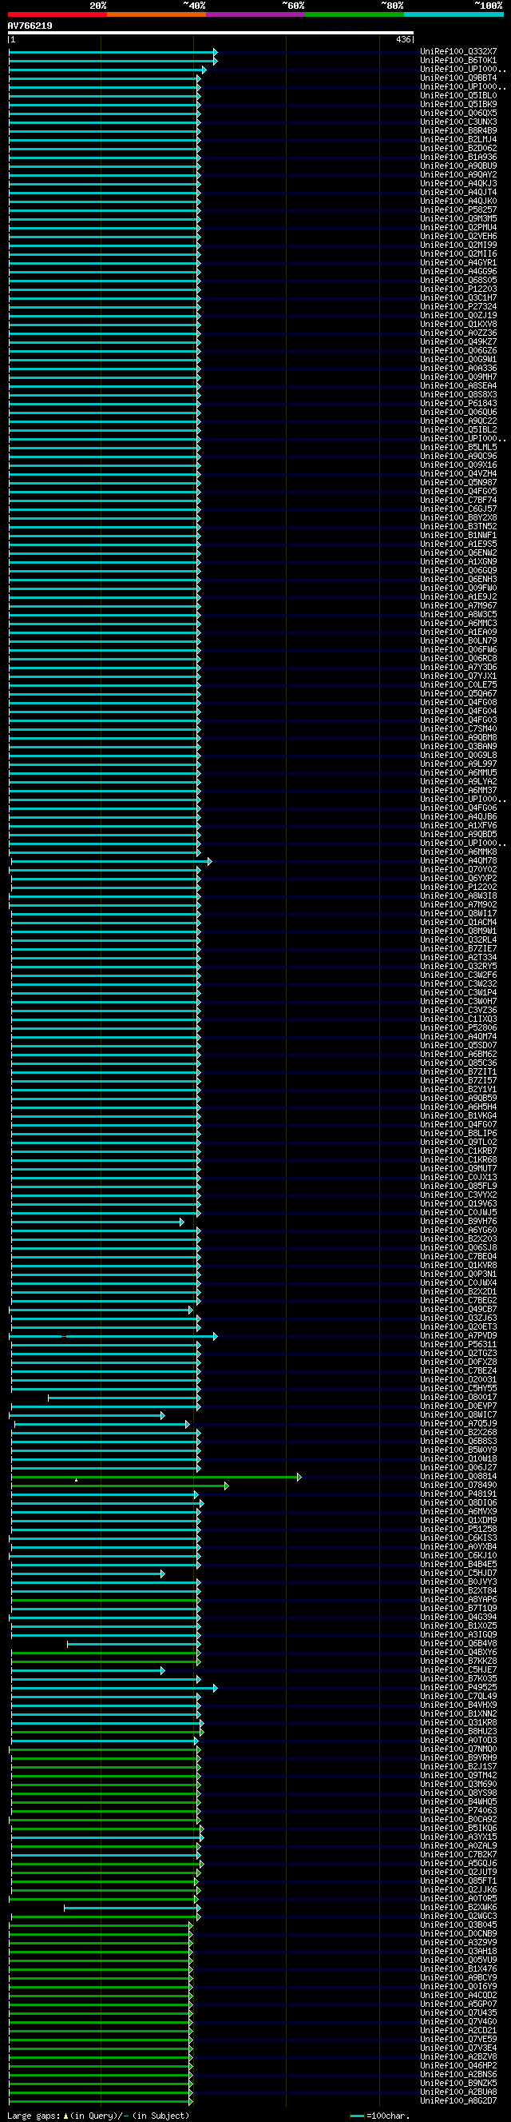
Task: Click UniRef100_P49525 label
Action: point(458,1687)
